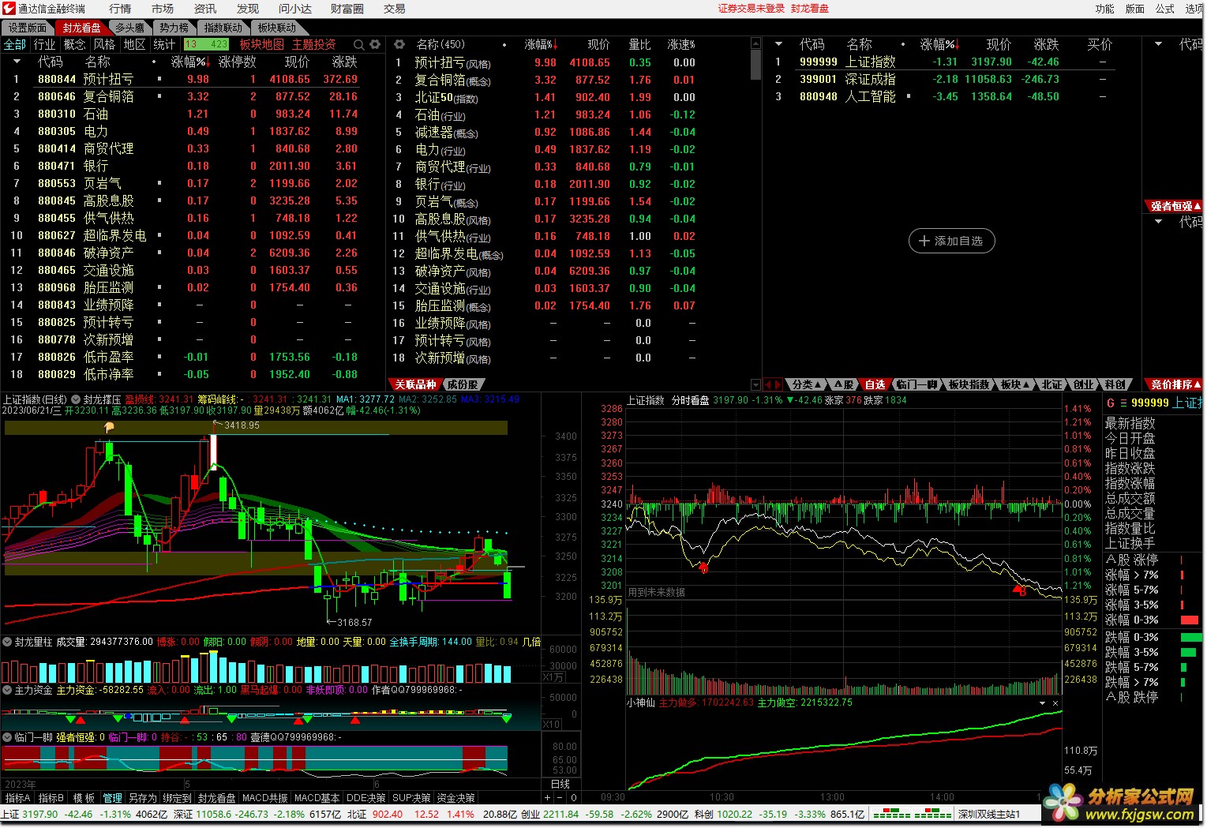Select the 399001 深证成指 row
This screenshot has height=828, width=1207.
[951, 79]
